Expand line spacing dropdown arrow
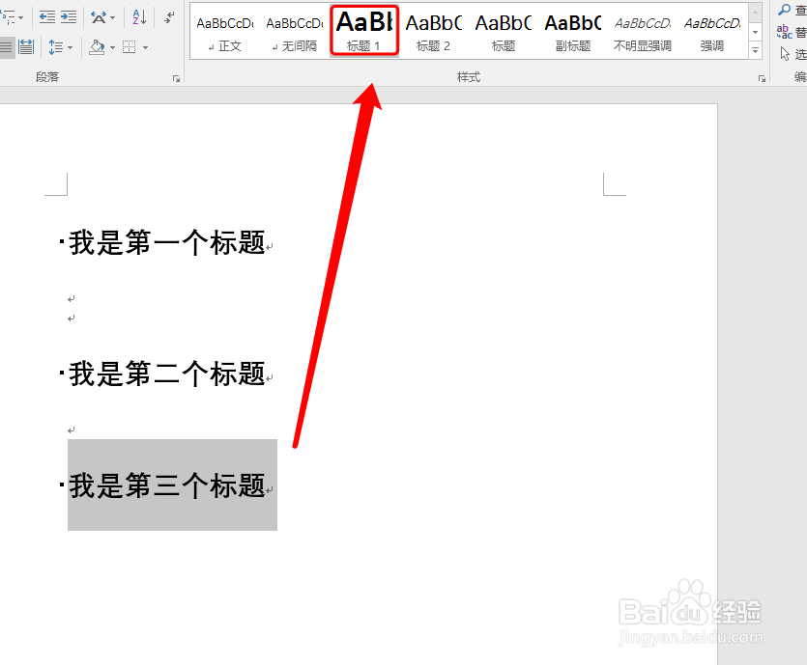Image resolution: width=807 pixels, height=665 pixels. coord(70,48)
